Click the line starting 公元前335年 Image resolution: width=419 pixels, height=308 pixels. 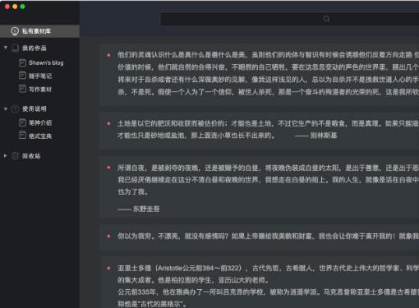click(269, 292)
